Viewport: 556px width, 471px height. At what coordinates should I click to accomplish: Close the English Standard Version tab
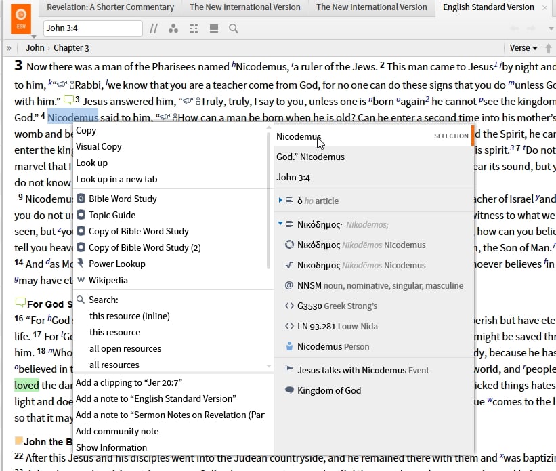coord(545,7)
